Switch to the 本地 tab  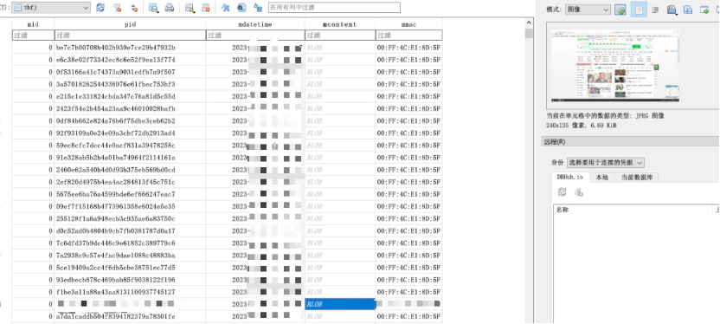601,177
